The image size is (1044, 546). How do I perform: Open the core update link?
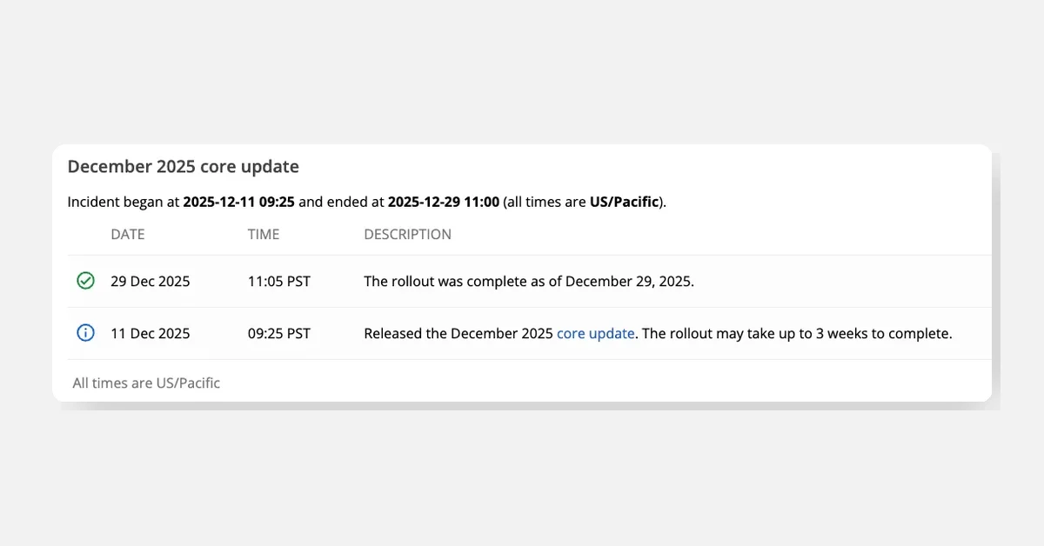[595, 333]
